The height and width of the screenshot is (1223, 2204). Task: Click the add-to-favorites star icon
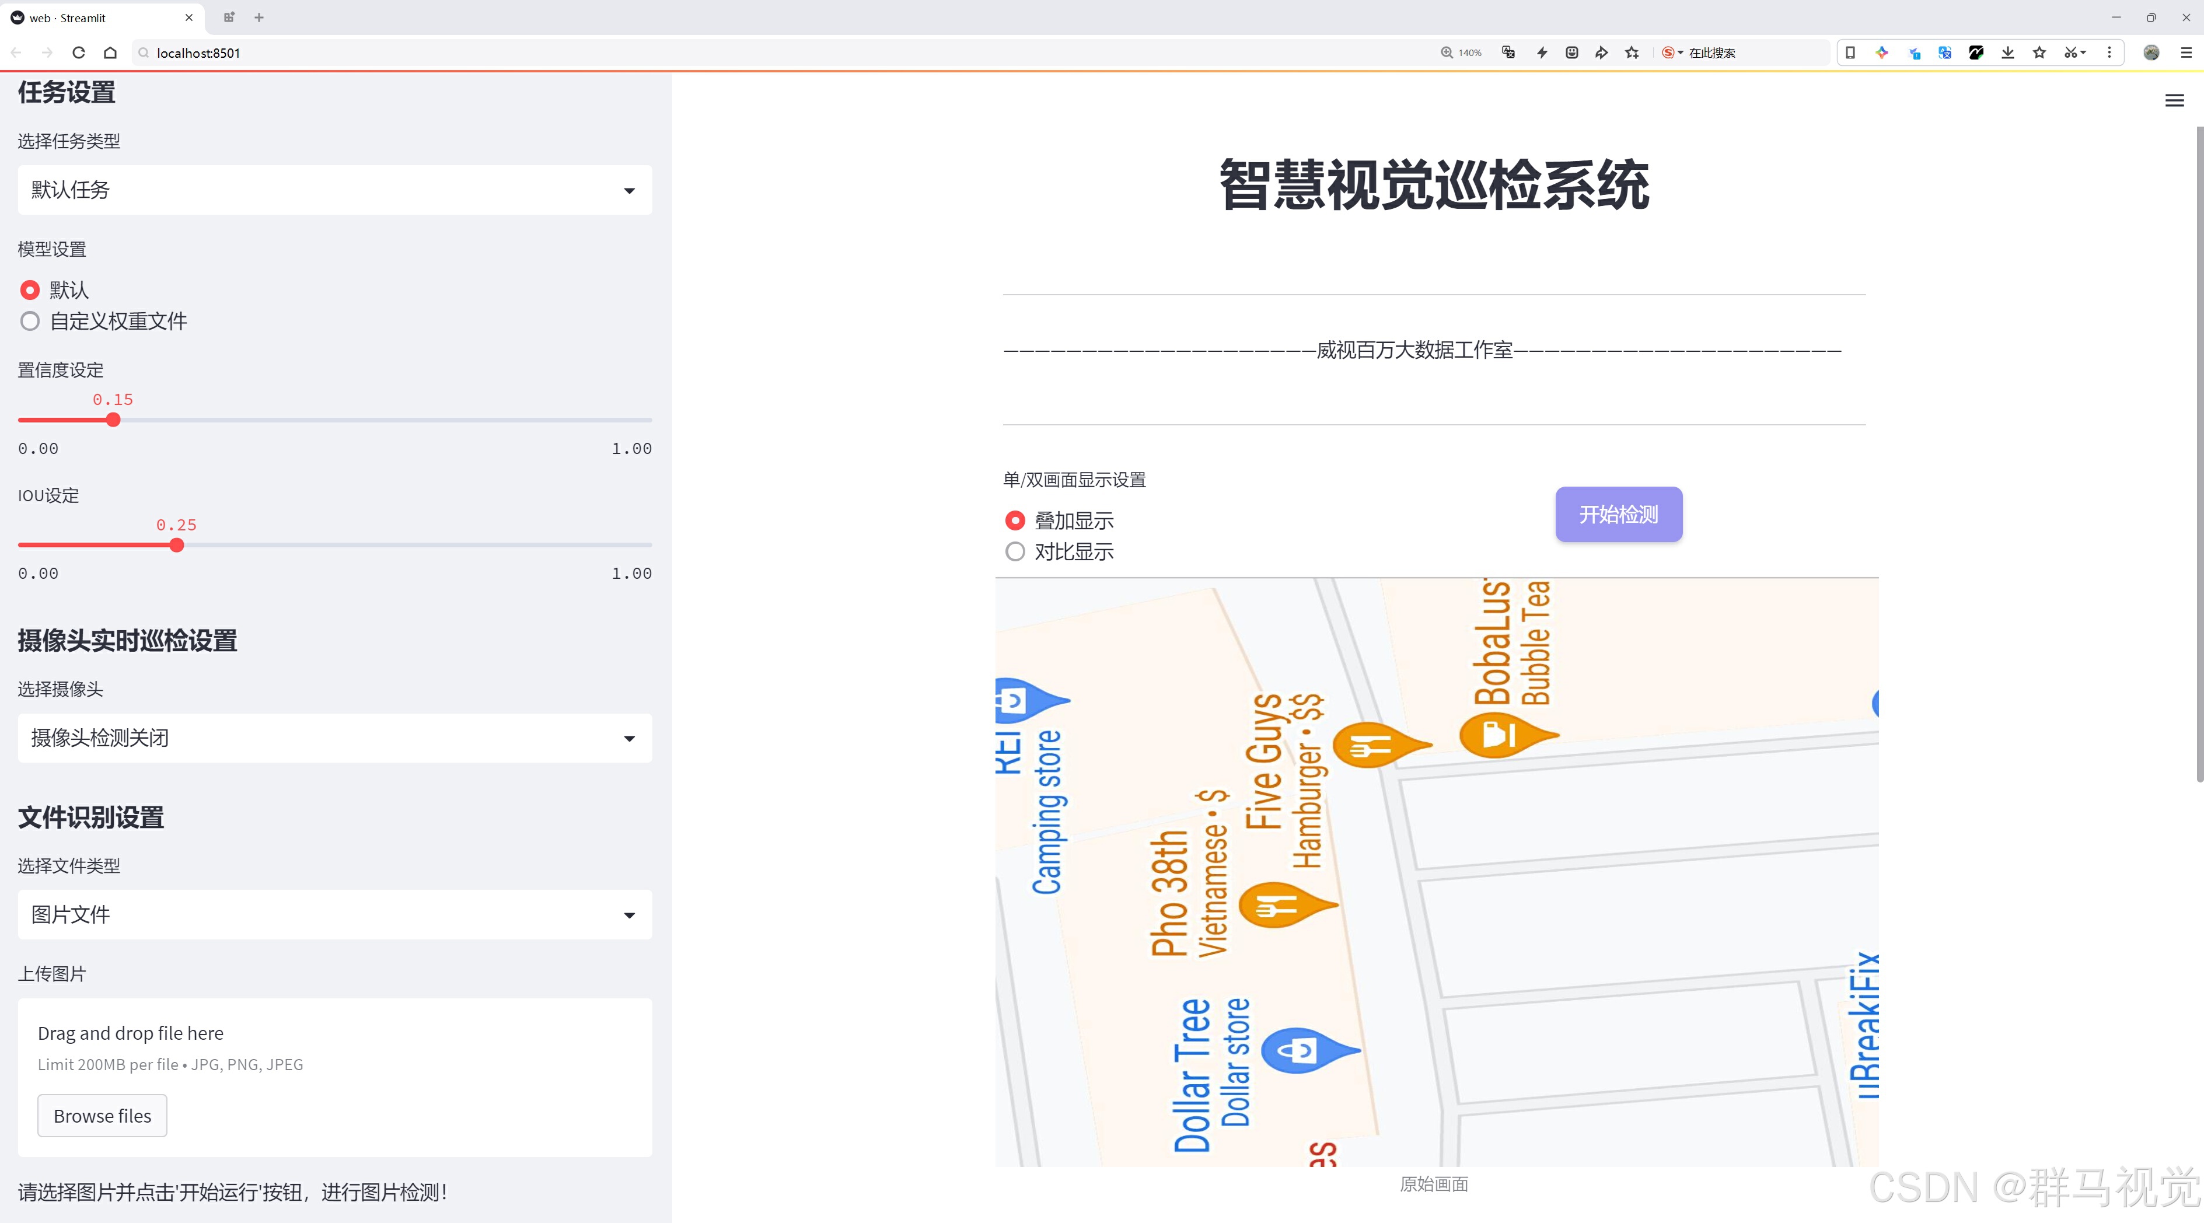pyautogui.click(x=1632, y=53)
